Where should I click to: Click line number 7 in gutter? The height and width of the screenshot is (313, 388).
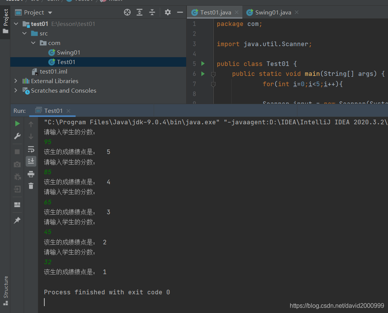pos(194,84)
